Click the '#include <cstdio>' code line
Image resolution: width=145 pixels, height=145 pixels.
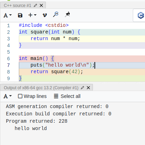[44, 25]
